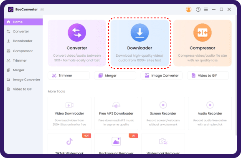
Task: Click the Home house icon in sidebar
Action: coord(8,22)
